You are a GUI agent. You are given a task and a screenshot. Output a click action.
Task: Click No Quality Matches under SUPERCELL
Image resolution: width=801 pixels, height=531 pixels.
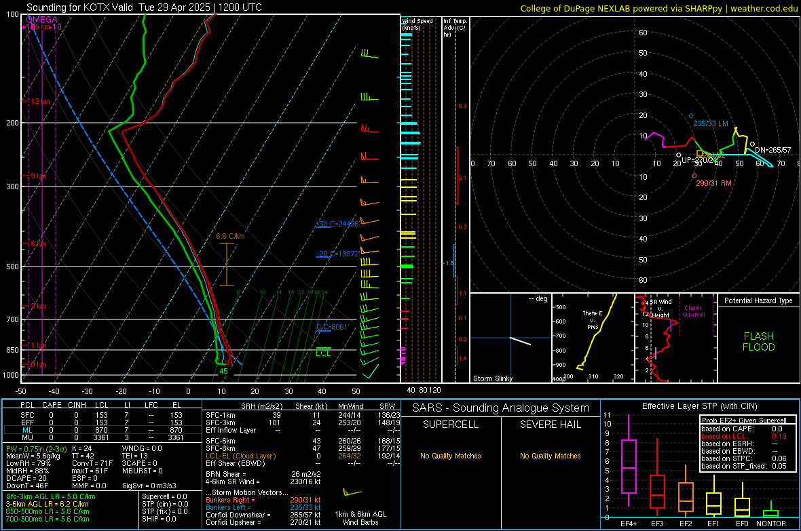tap(451, 456)
